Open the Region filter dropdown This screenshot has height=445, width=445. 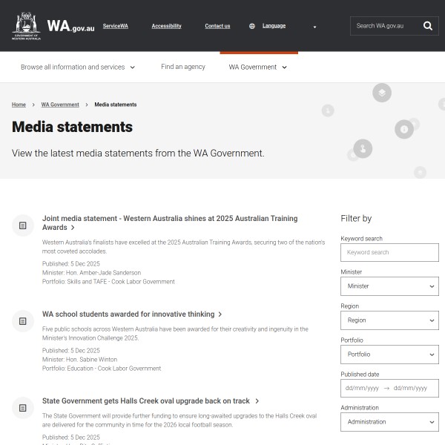389,320
